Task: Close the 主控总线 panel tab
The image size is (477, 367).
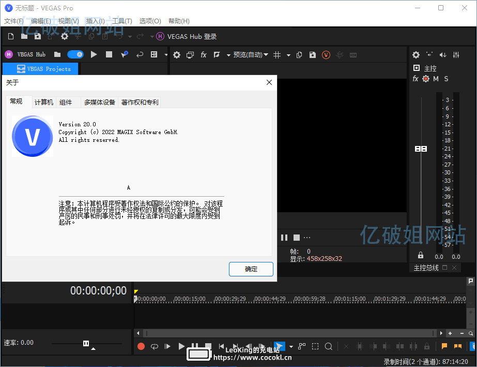Action: coord(454,268)
